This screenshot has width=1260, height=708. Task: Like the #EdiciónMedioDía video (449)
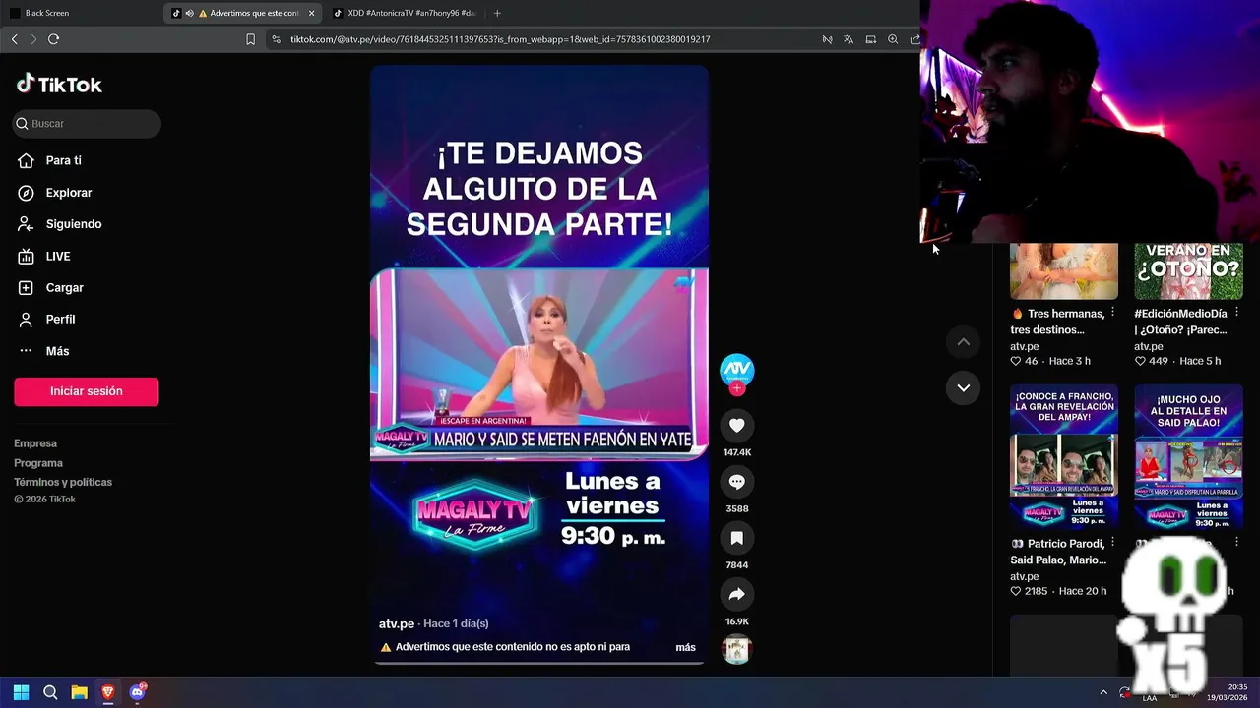pos(1140,361)
